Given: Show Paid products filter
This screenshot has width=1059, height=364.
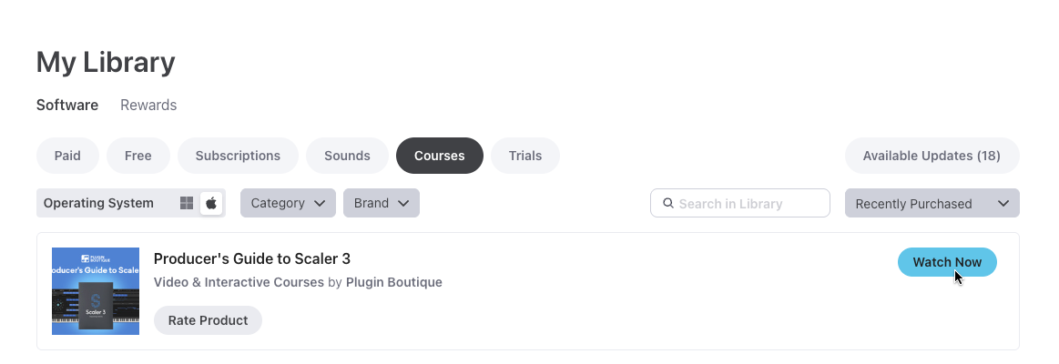Looking at the screenshot, I should 67,156.
